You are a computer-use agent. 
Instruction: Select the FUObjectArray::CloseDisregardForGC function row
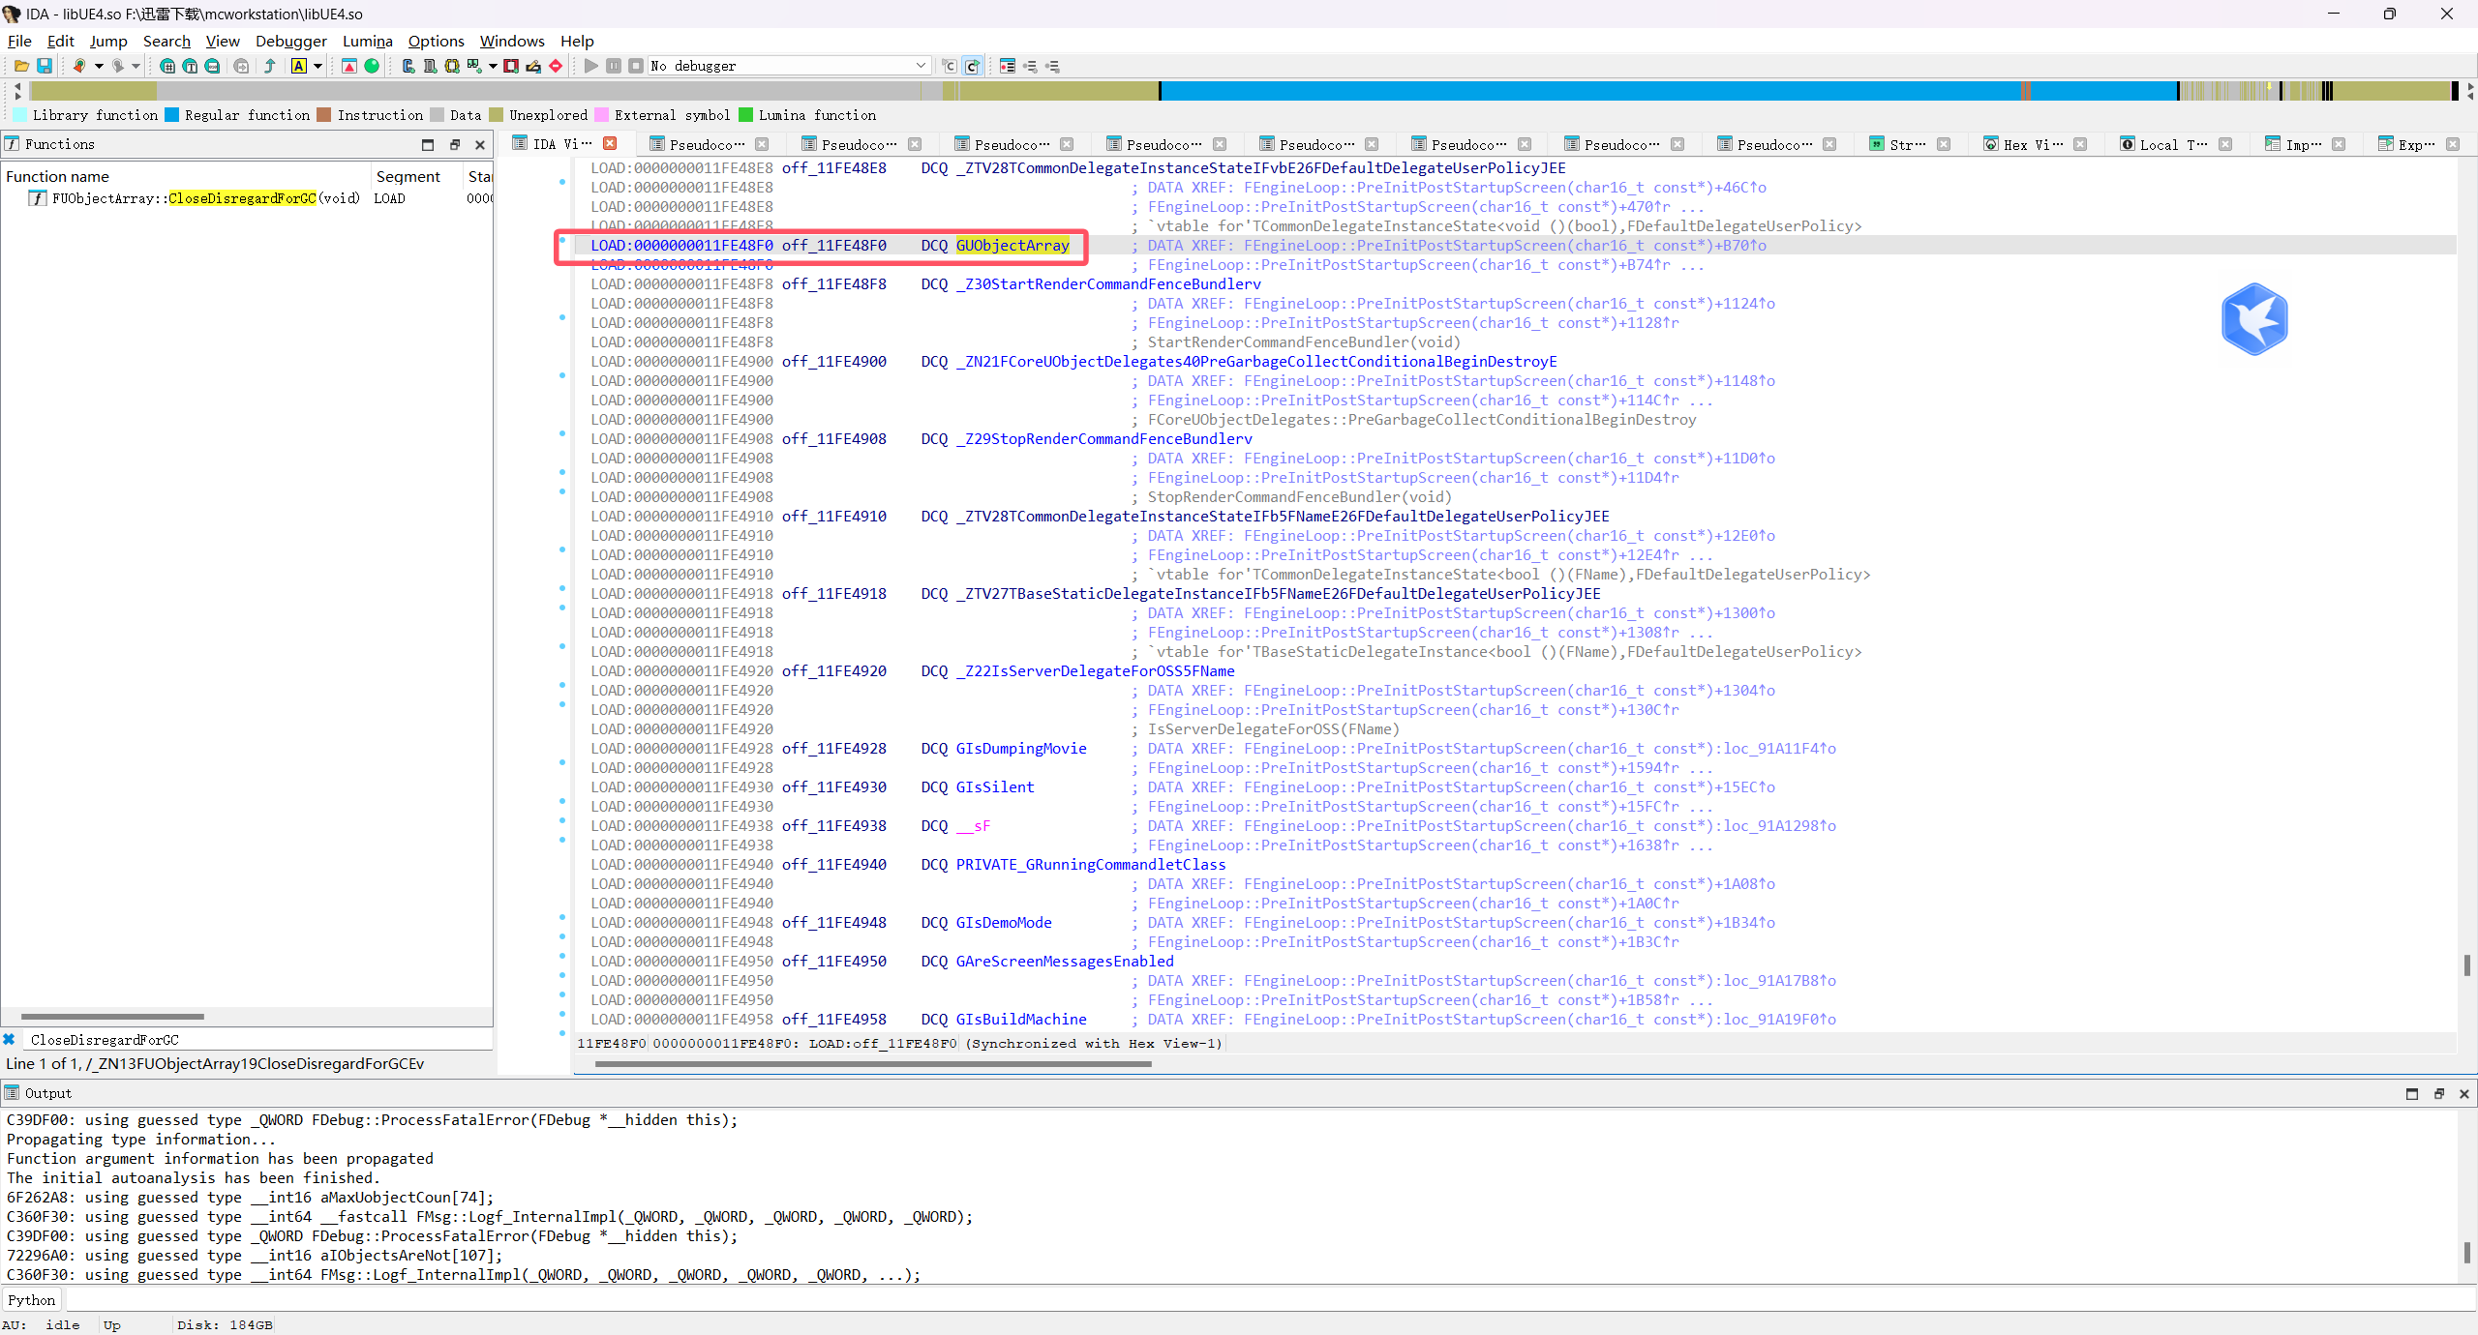[x=247, y=198]
